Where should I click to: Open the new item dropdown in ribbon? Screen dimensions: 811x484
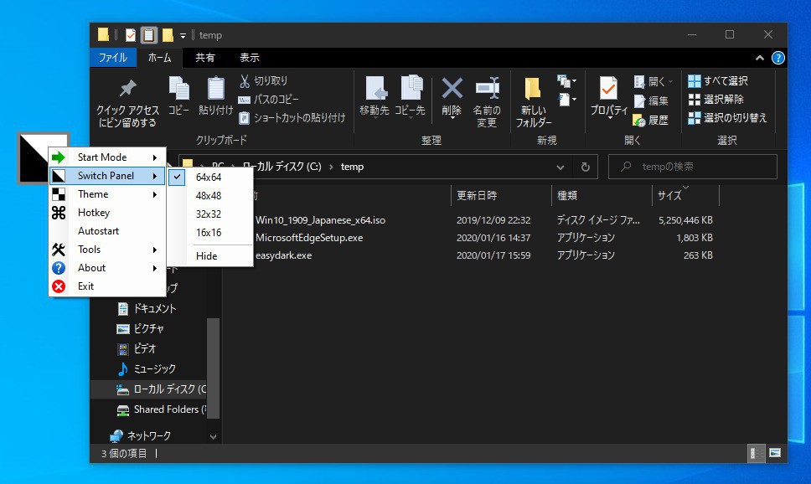[x=567, y=81]
